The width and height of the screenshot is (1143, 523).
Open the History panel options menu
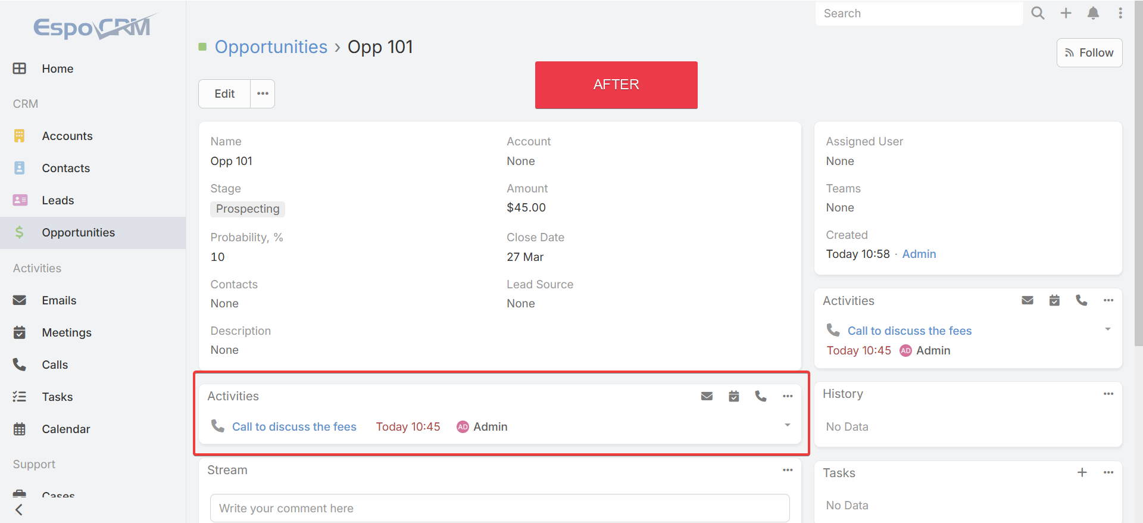pyautogui.click(x=1108, y=394)
